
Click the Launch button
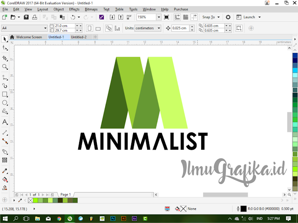point(249,17)
